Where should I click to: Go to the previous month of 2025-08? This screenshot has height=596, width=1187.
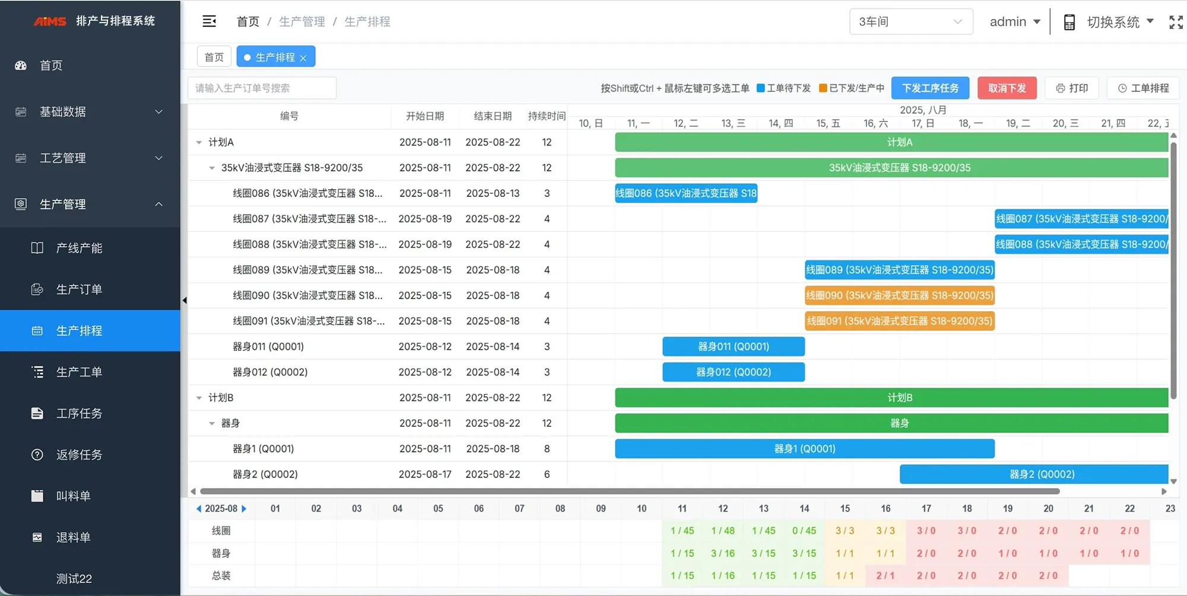tap(199, 509)
